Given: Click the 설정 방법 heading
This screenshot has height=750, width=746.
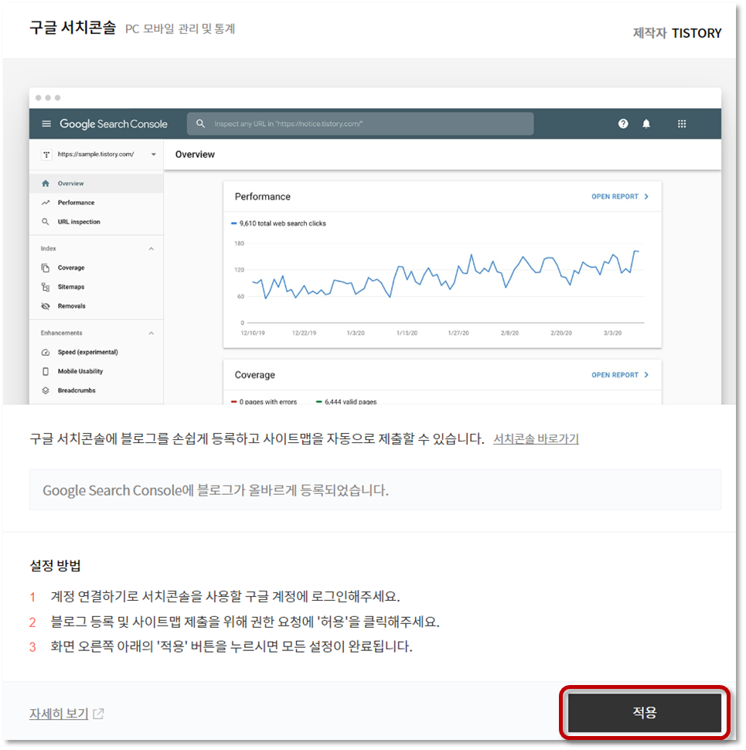Looking at the screenshot, I should (x=56, y=565).
